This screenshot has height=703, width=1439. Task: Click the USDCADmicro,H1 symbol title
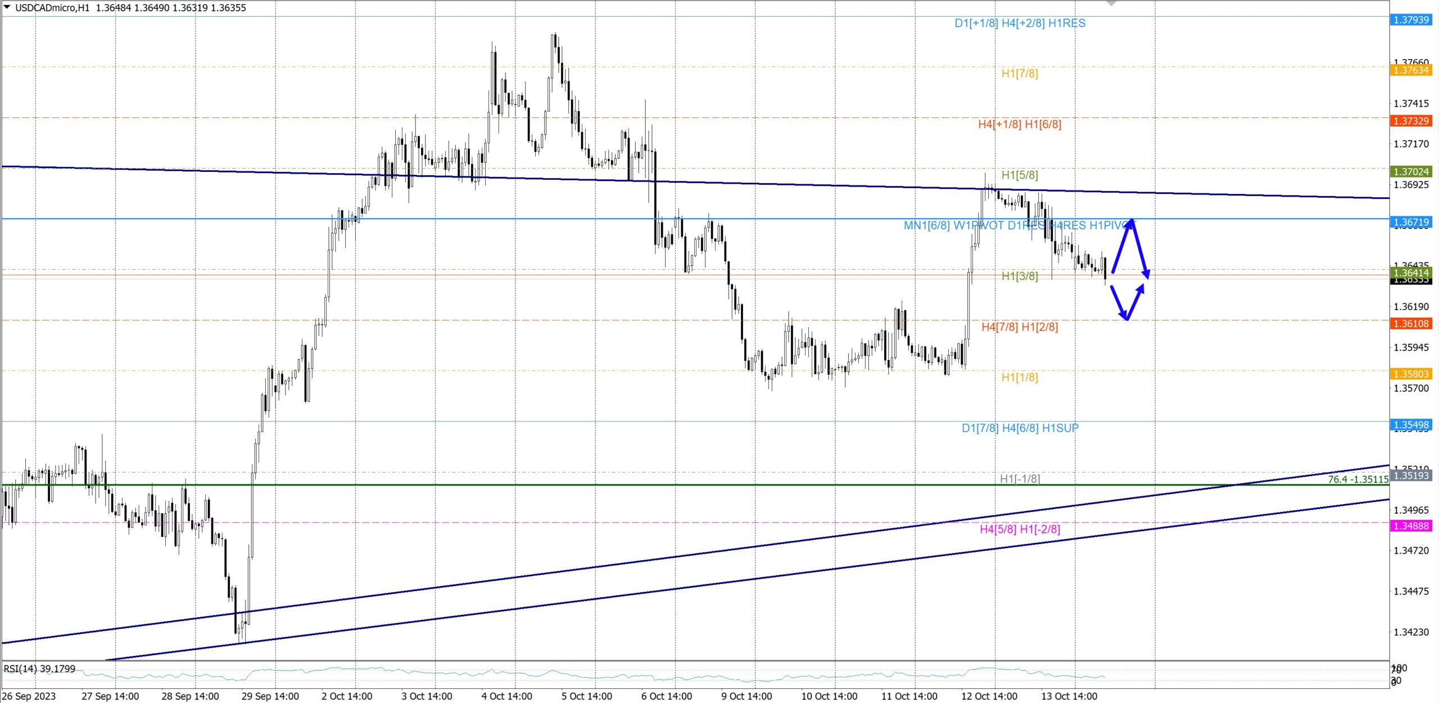point(52,8)
